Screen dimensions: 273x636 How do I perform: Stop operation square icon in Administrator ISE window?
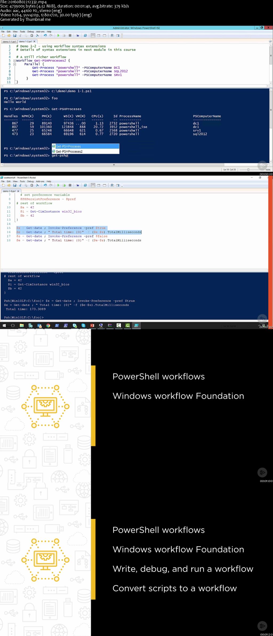(x=70, y=35)
